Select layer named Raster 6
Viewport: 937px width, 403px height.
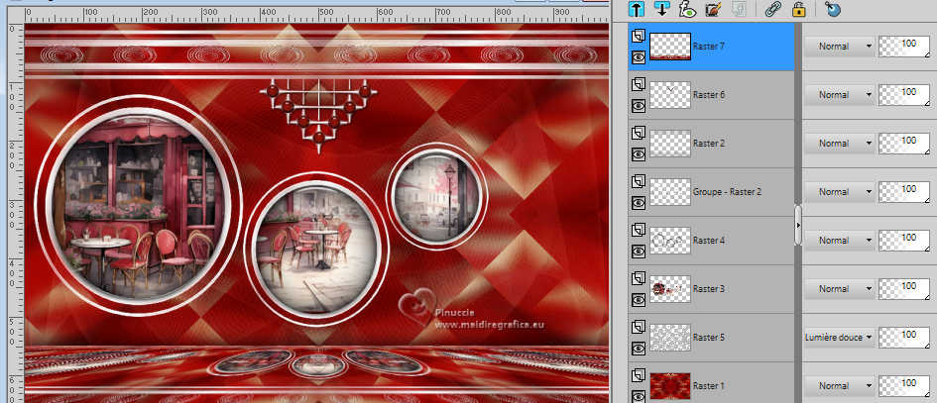pyautogui.click(x=709, y=95)
